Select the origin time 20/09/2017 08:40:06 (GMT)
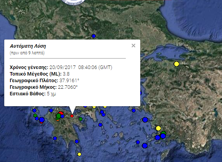 81,67
